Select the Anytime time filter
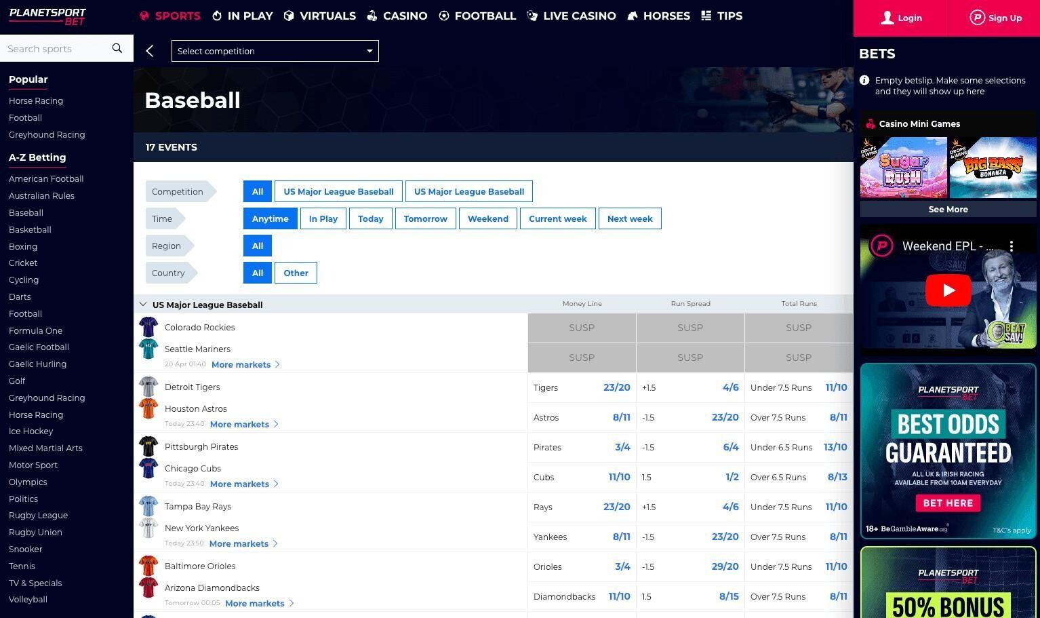 tap(270, 218)
